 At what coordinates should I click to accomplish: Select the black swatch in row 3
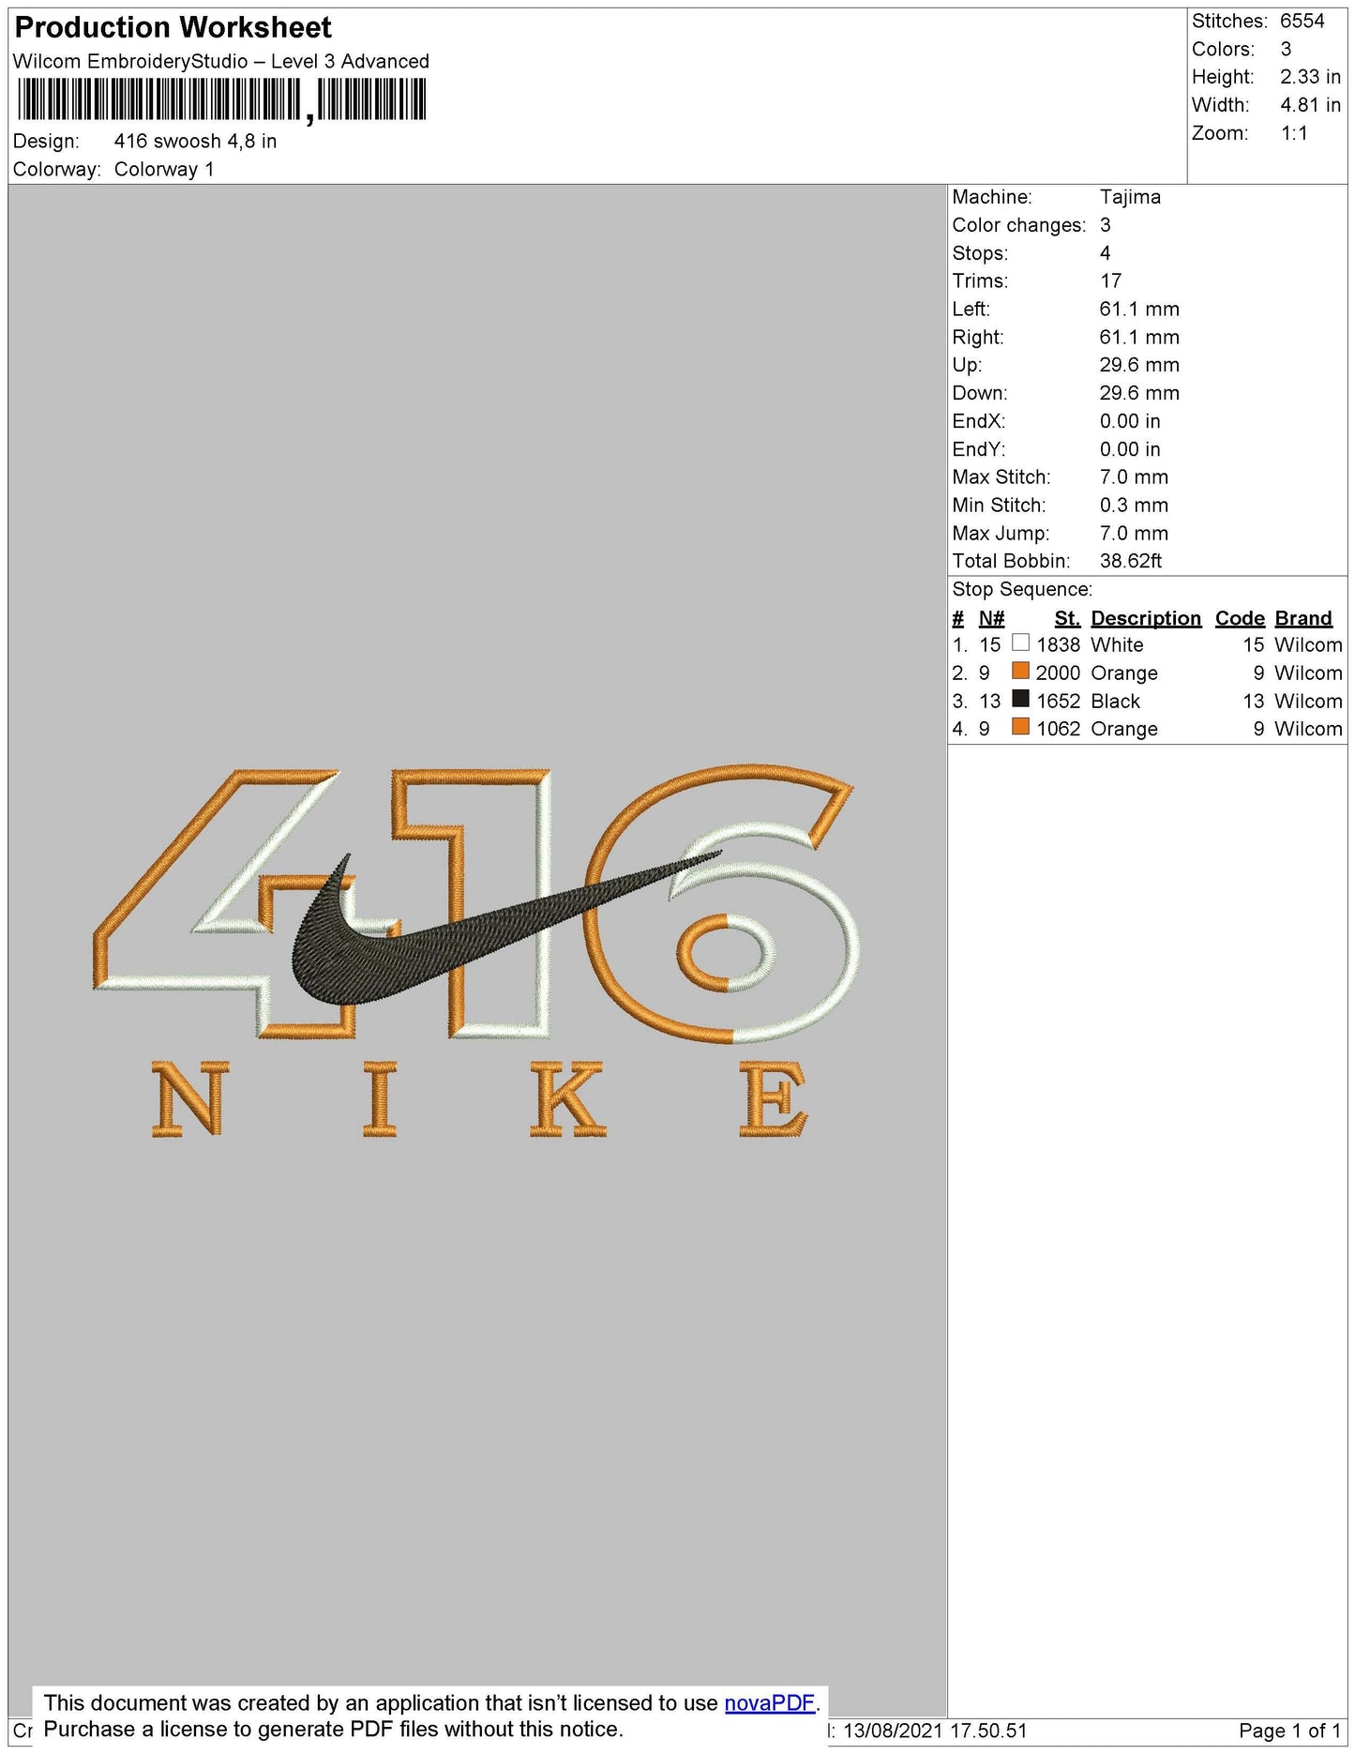pyautogui.click(x=1021, y=699)
